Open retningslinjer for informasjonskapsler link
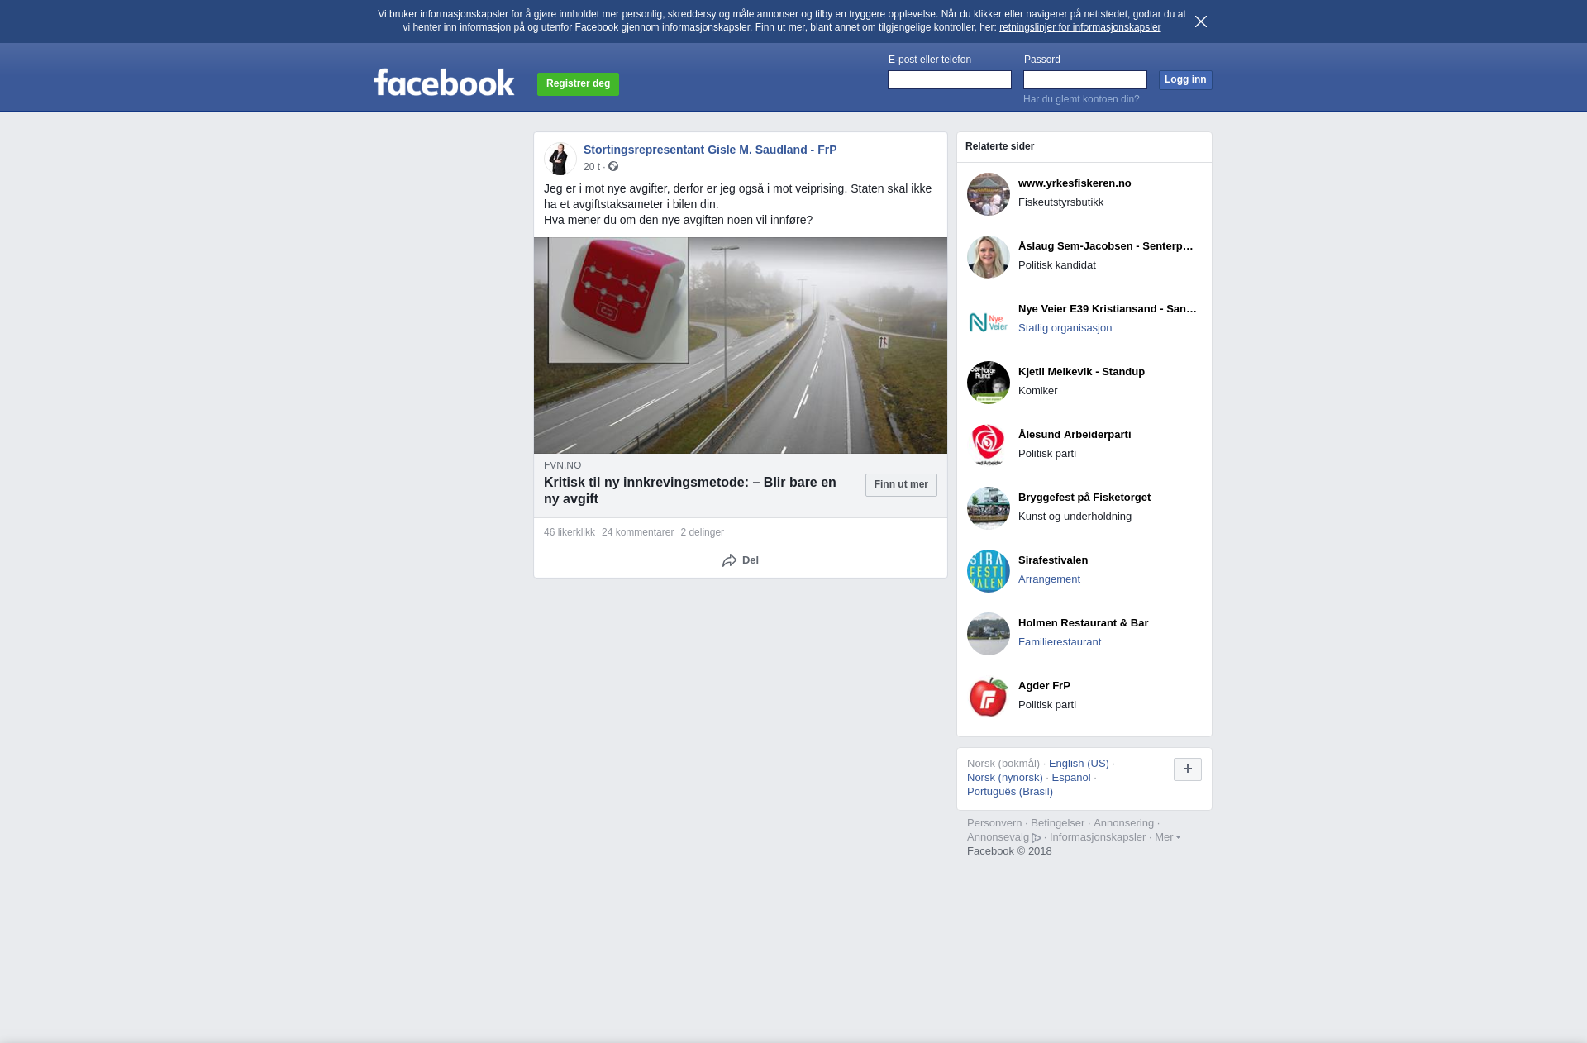The width and height of the screenshot is (1587, 1043). click(1079, 27)
